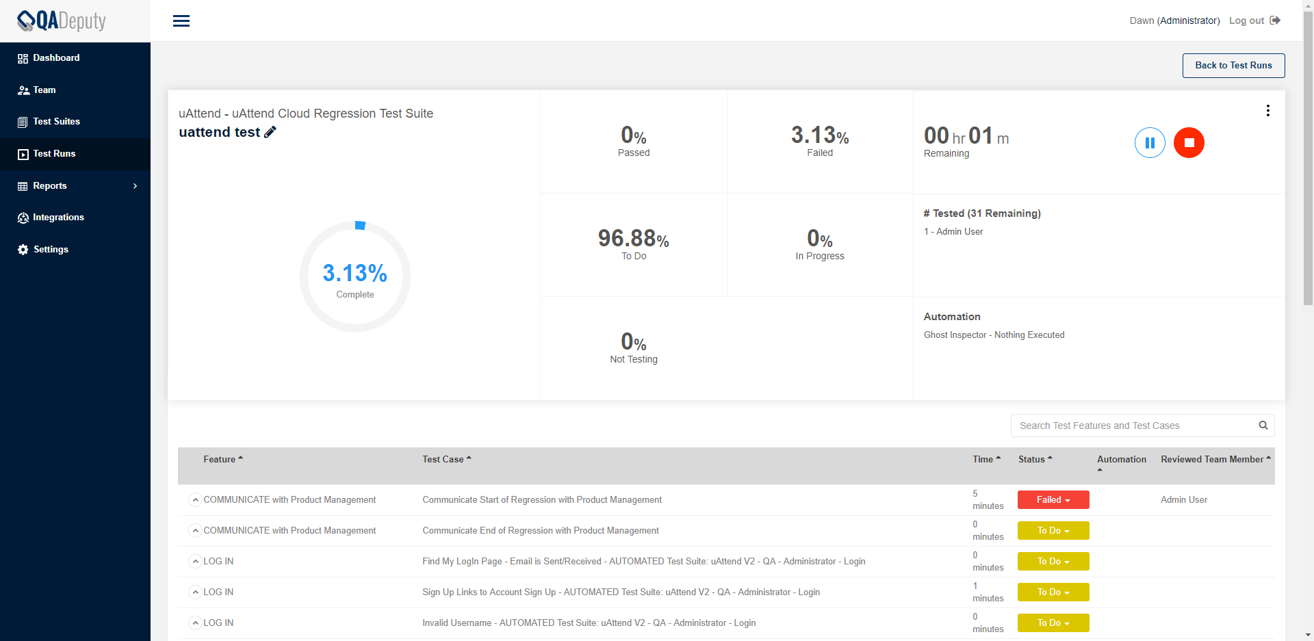This screenshot has width=1314, height=641.
Task: Click the 0% Not Testing stat
Action: click(634, 348)
